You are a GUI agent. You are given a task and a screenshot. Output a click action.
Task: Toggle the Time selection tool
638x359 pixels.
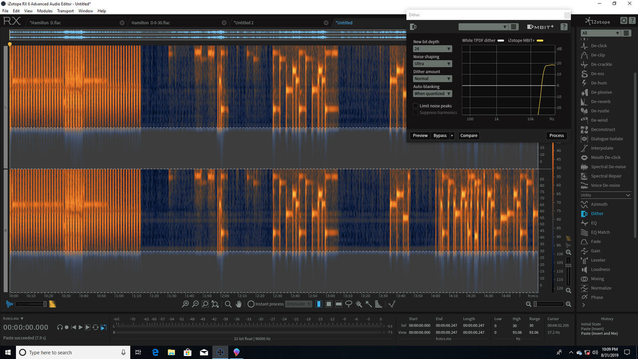(x=319, y=304)
